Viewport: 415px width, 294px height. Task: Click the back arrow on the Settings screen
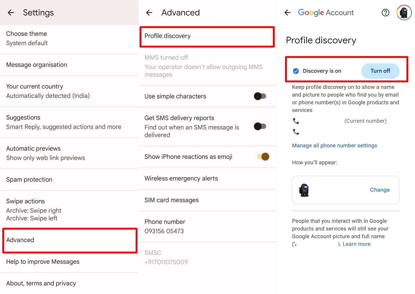pos(11,12)
